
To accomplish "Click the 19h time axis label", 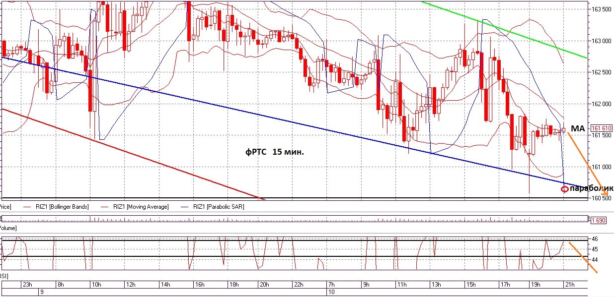I will click(536, 285).
